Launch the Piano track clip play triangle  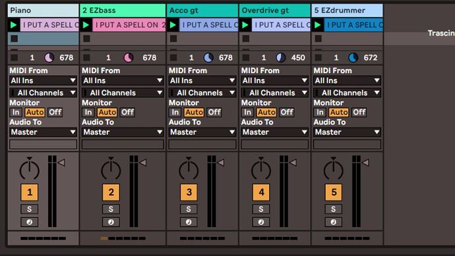[13, 25]
